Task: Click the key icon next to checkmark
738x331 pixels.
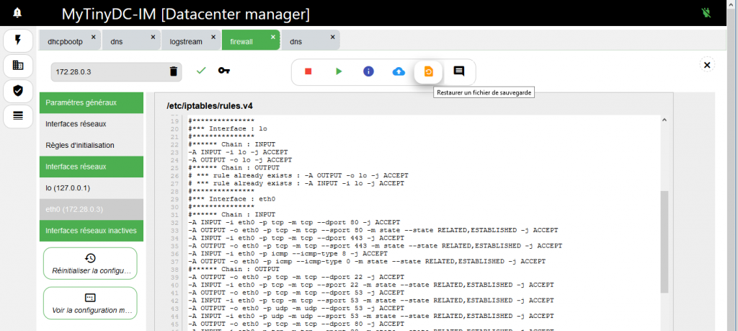Action: 224,71
